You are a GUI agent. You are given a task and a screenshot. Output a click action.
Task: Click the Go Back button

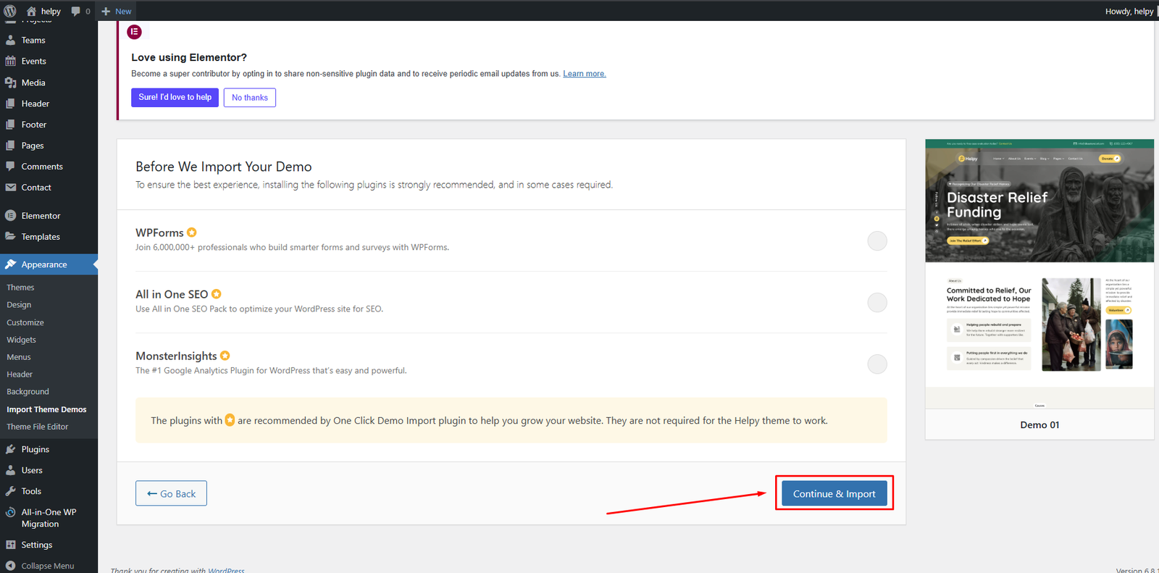coord(171,493)
